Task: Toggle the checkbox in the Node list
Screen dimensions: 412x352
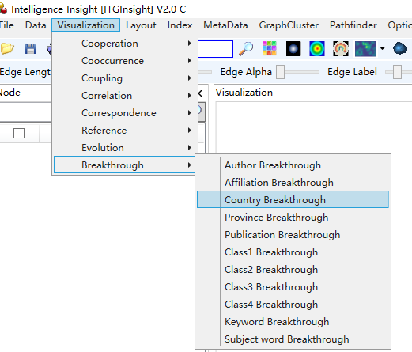Action: [x=19, y=133]
